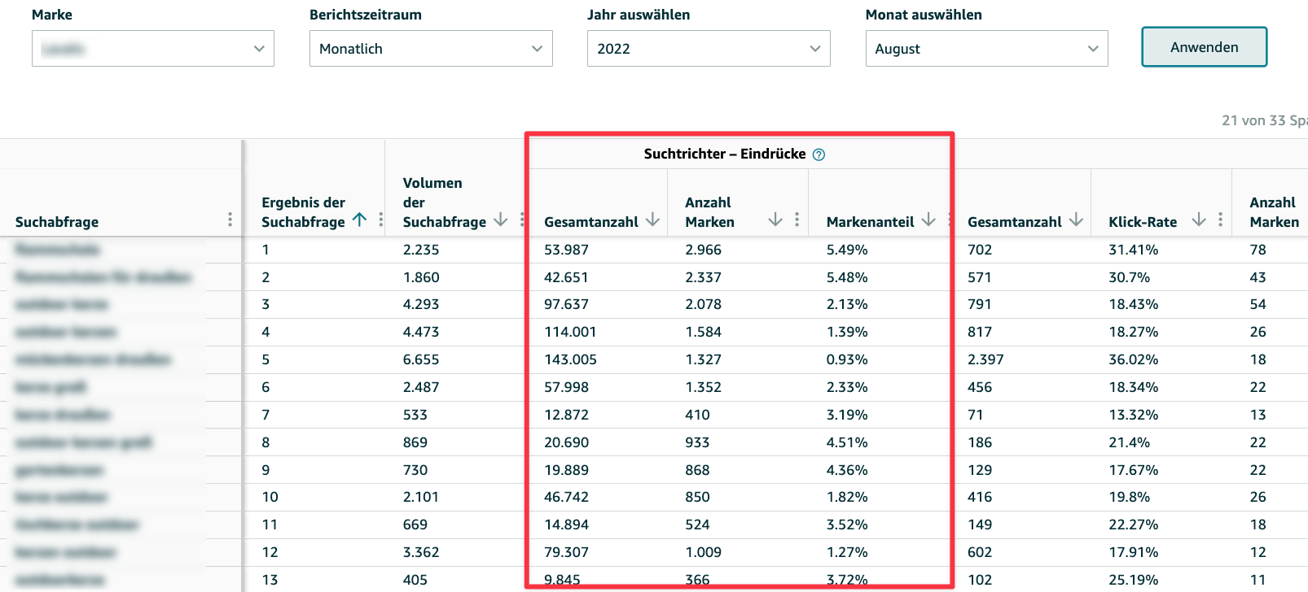Sort by Klicks Gesamtanzahl arrow
This screenshot has width=1308, height=592.
tap(1076, 220)
